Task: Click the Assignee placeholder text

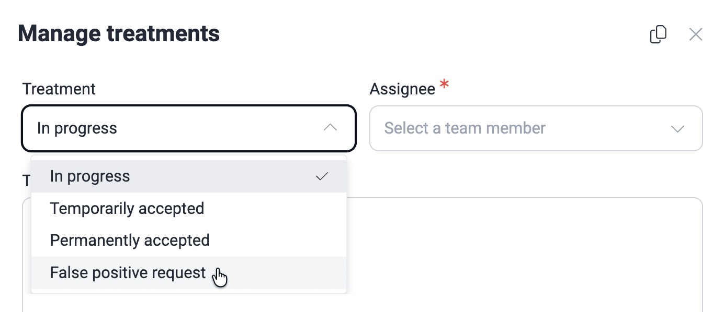Action: (x=465, y=128)
